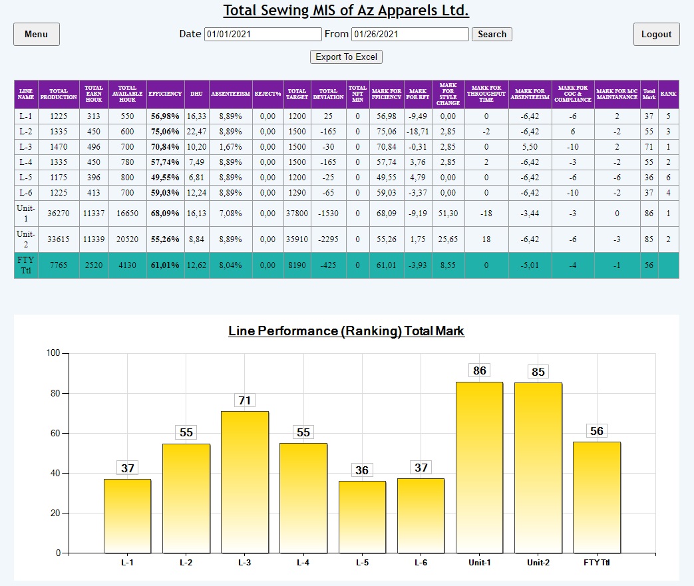Screen dimensions: 694x586
Task: Click the FTY Ttl bar labeled 56
Action: (597, 498)
